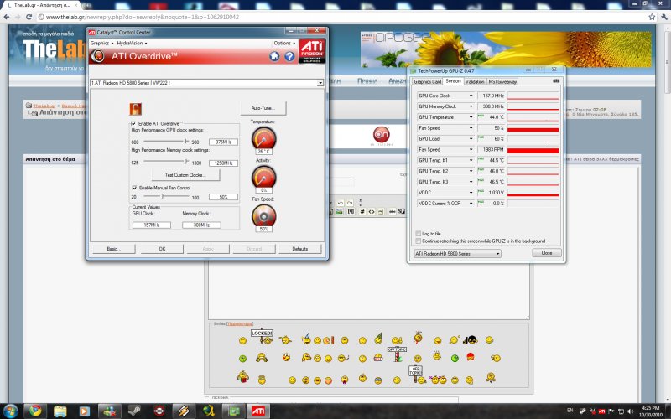Click the Windows Start orb
The image size is (671, 419).
(9, 411)
